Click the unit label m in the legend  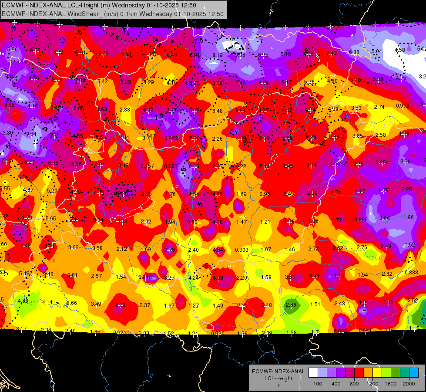pos(278,386)
